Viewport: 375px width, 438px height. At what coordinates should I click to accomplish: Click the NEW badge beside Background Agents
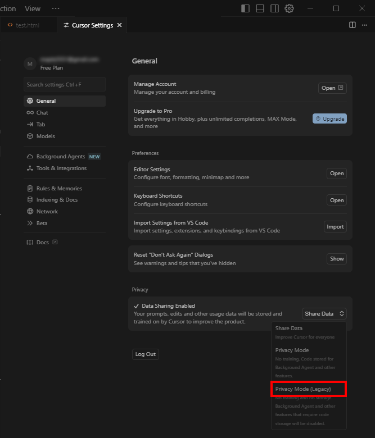tap(94, 157)
